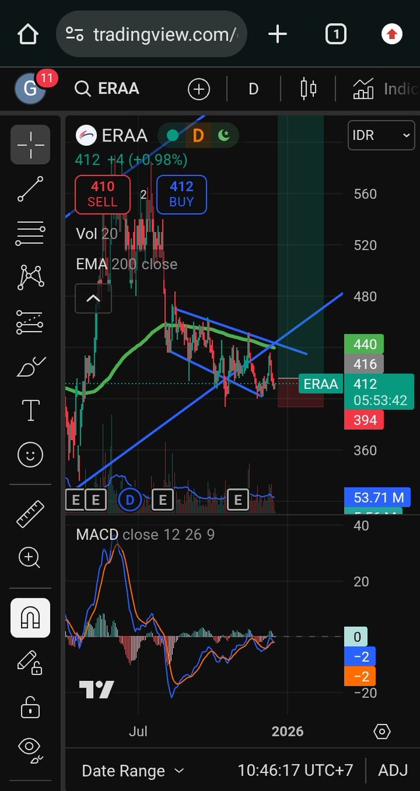
Task: Select the trend line drawing tool
Action: point(30,189)
